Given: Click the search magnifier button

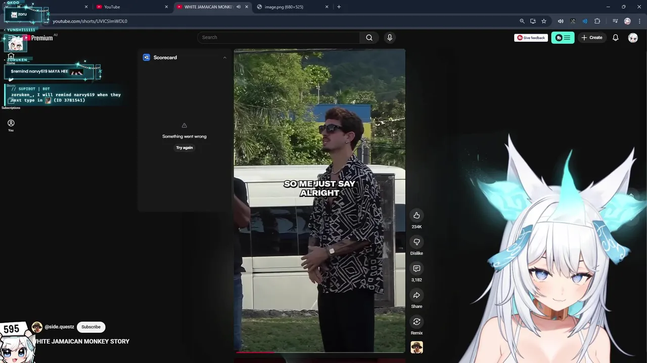Looking at the screenshot, I should 369,37.
